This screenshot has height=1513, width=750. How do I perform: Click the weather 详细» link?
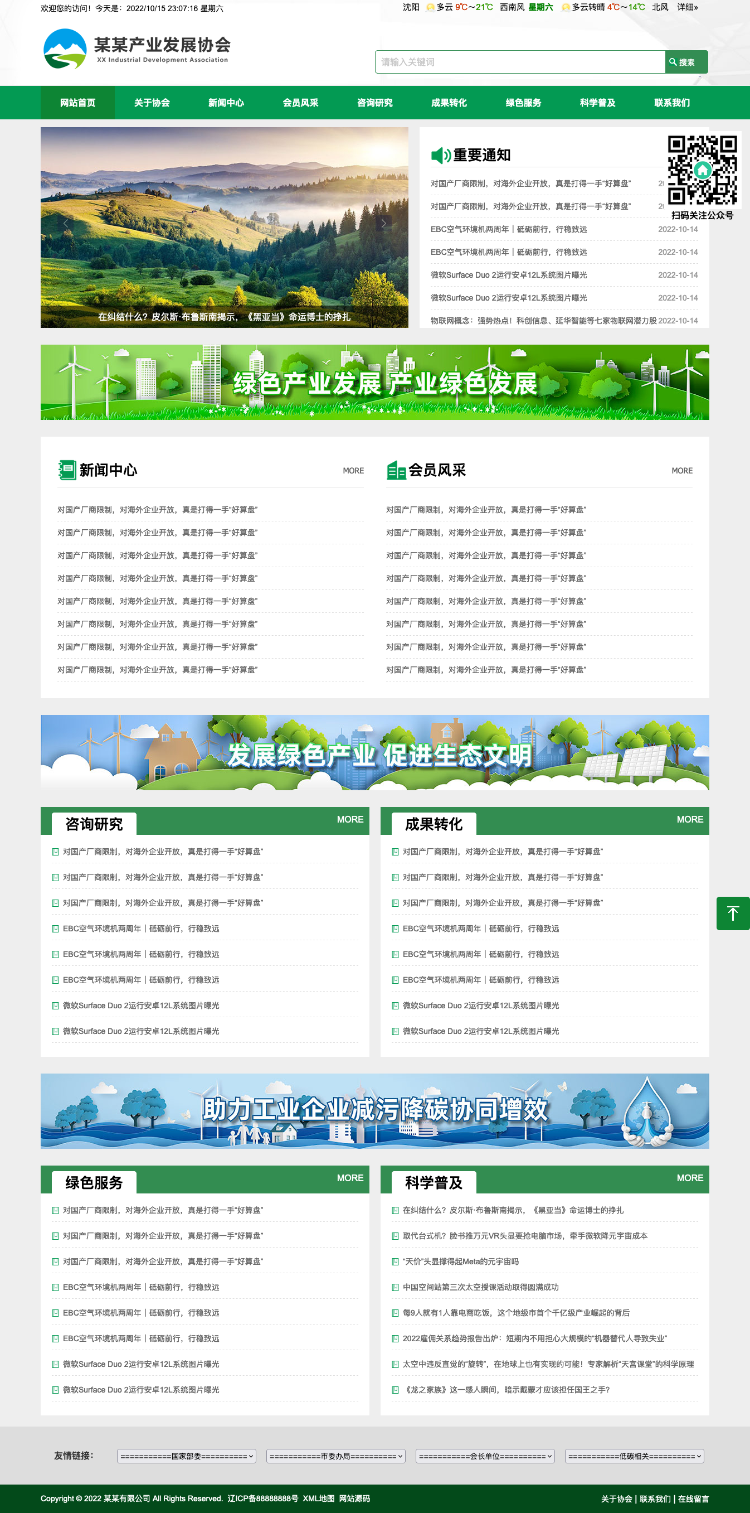coord(687,8)
